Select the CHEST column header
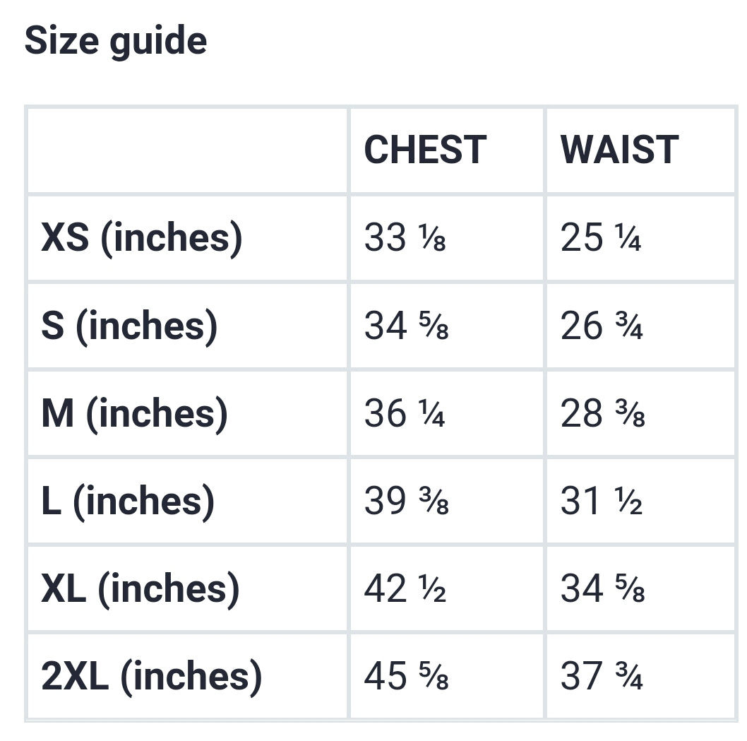Screen dimensions: 747x741 [425, 150]
